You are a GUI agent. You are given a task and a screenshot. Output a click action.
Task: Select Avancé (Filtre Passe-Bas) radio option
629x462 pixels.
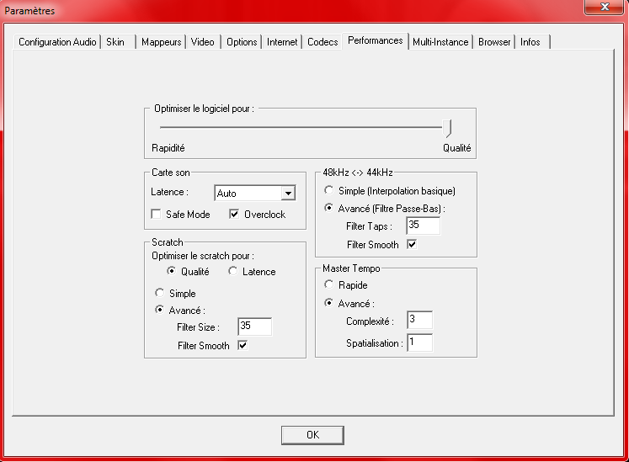point(329,209)
